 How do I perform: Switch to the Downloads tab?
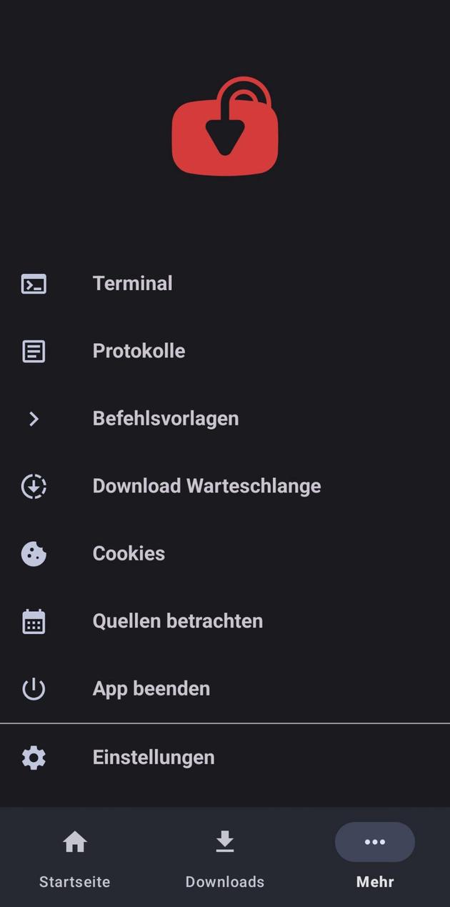(225, 856)
